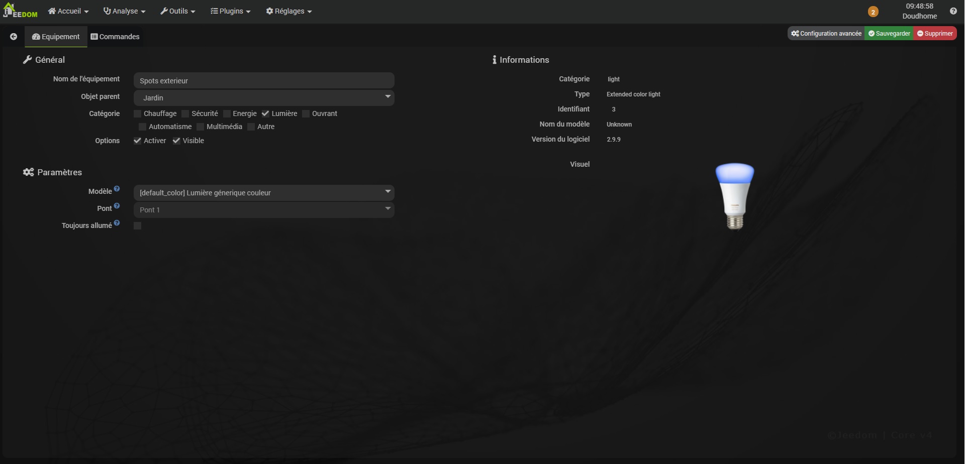Screen dimensions: 965x464
Task: Click the help icon next to Modèle
Action: point(117,189)
